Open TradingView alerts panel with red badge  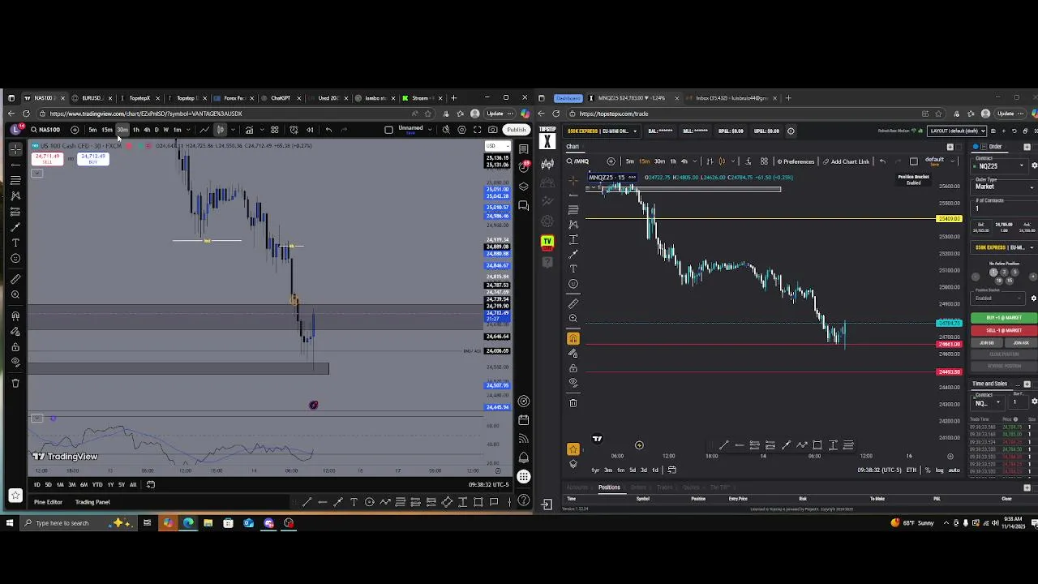[x=524, y=166]
